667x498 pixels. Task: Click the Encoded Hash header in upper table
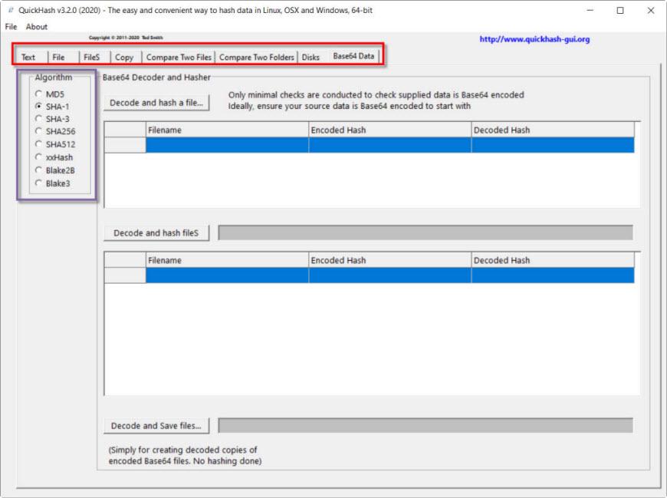click(390, 130)
